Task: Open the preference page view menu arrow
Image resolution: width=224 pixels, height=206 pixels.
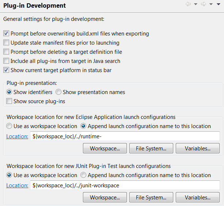Action: [219, 4]
